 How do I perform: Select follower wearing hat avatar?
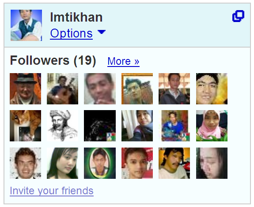tap(26, 89)
